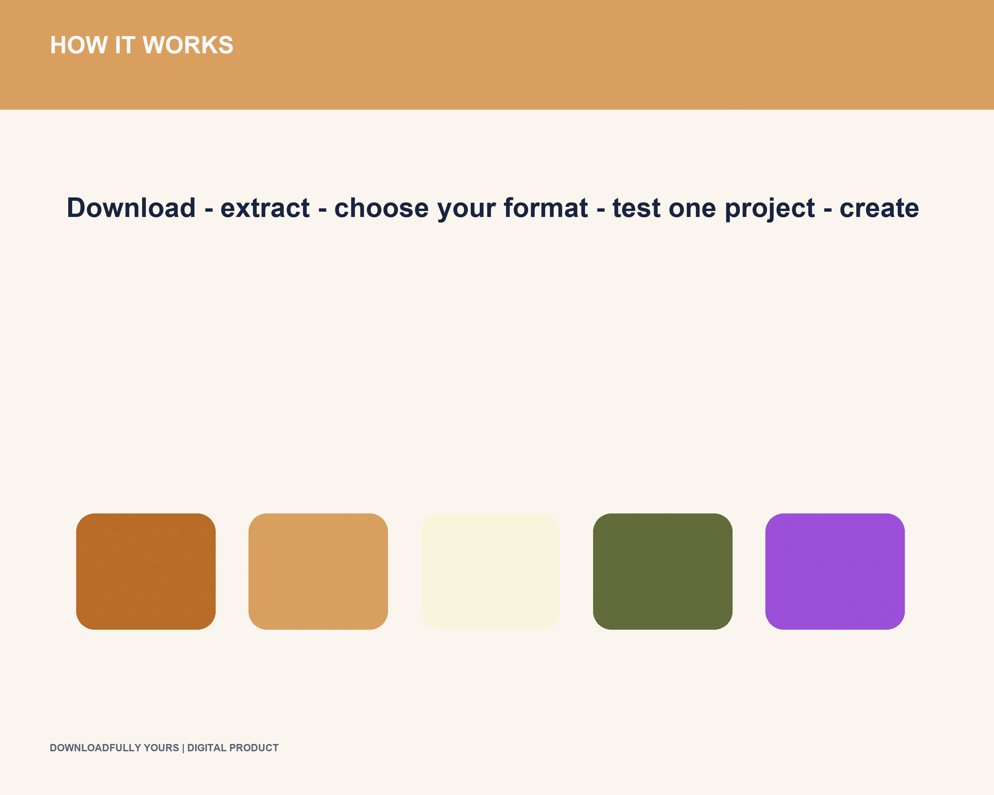
Task: Select the word extract in the steps line
Action: click(x=265, y=208)
